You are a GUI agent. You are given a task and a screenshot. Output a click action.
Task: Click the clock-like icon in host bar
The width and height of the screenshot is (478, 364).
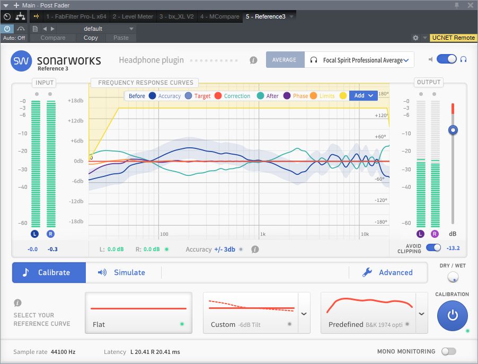click(x=7, y=16)
